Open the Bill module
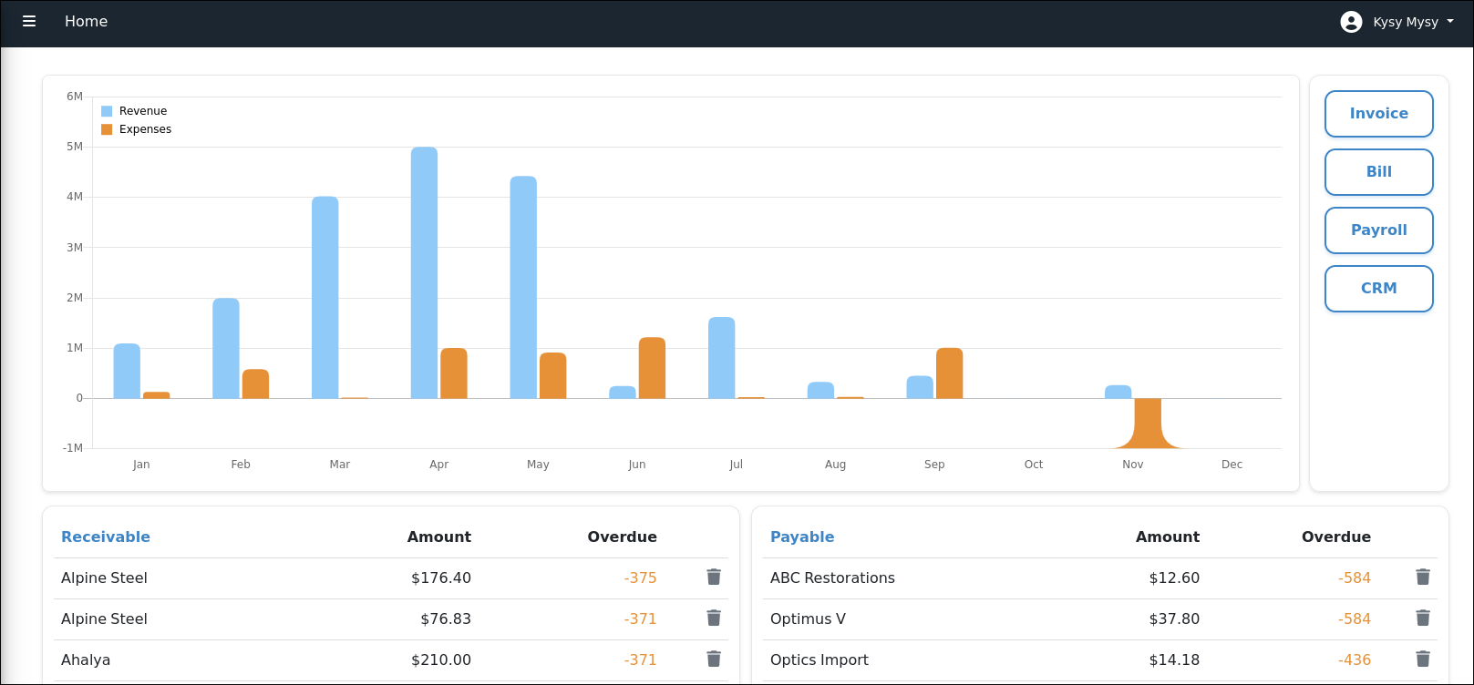Screen dimensions: 1474x685 [x=1378, y=172]
